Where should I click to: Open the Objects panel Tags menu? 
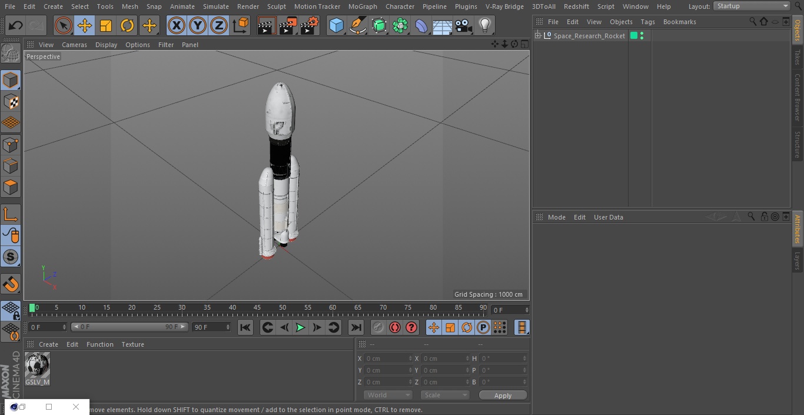(647, 22)
